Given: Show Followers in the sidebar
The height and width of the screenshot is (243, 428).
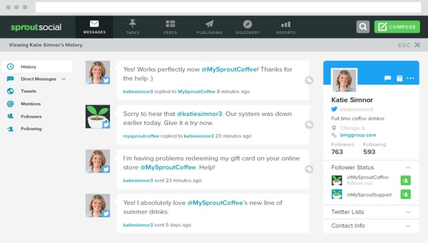Looking at the screenshot, I should pos(31,116).
